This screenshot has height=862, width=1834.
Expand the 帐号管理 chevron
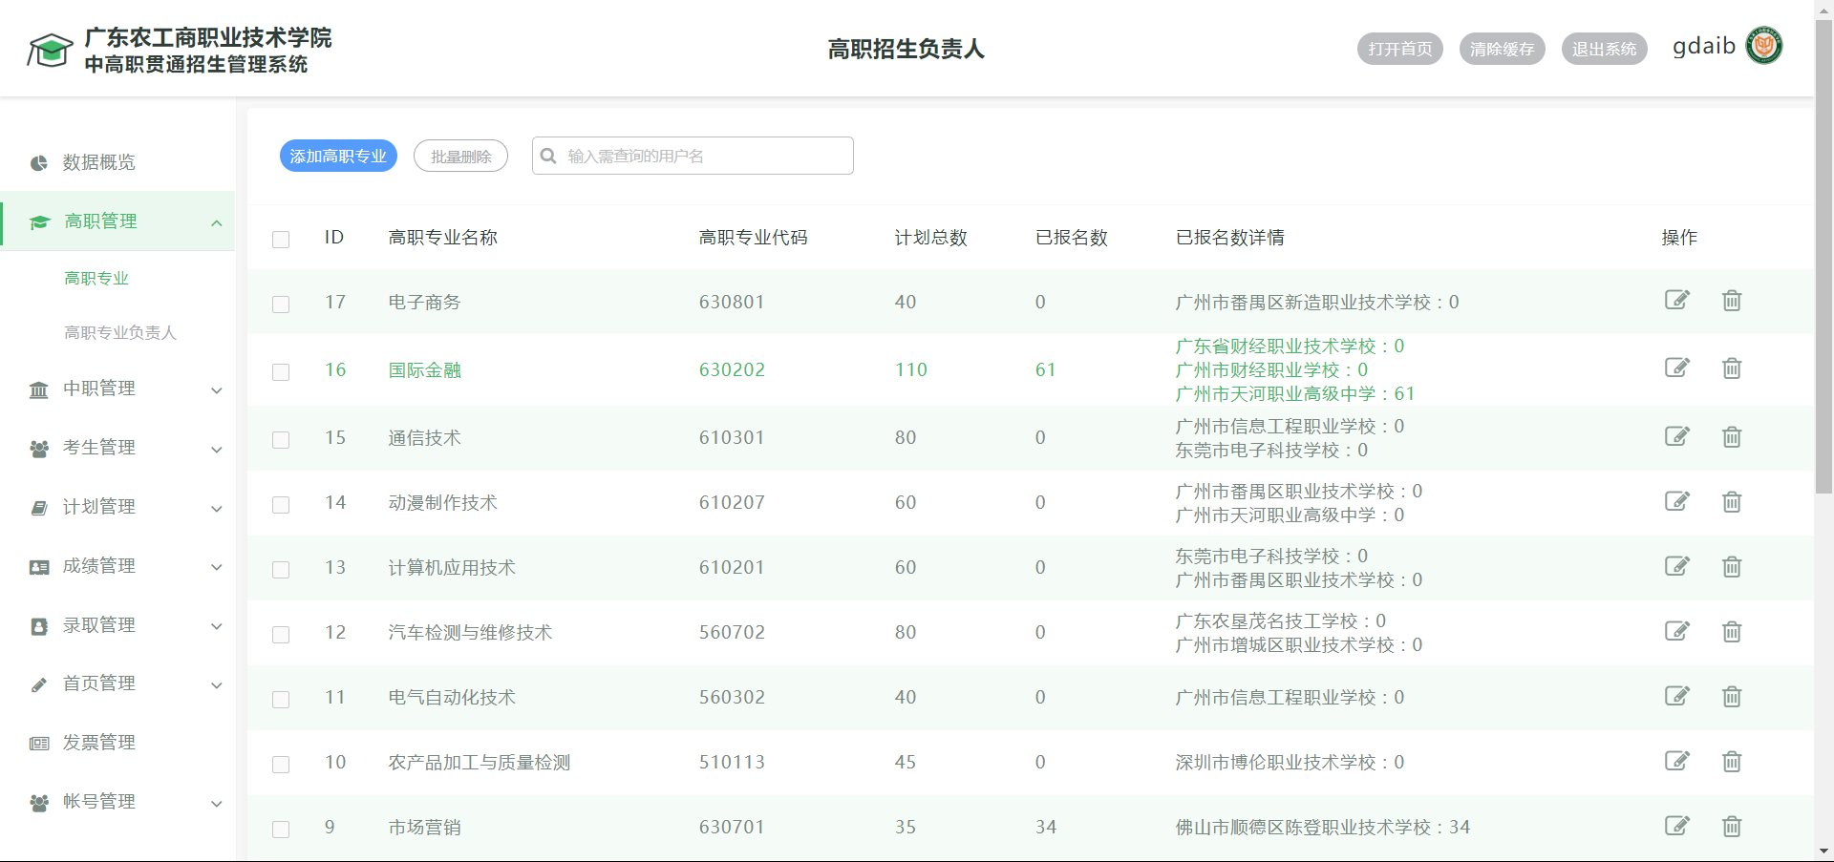[x=217, y=804]
